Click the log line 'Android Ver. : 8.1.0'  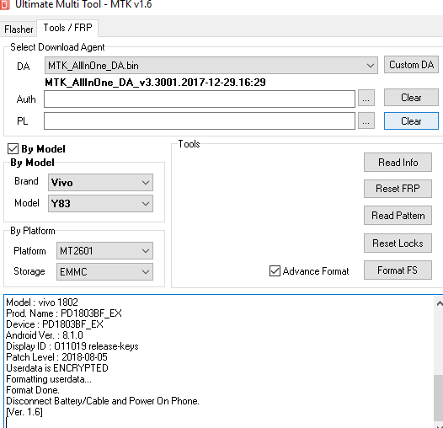coord(45,335)
